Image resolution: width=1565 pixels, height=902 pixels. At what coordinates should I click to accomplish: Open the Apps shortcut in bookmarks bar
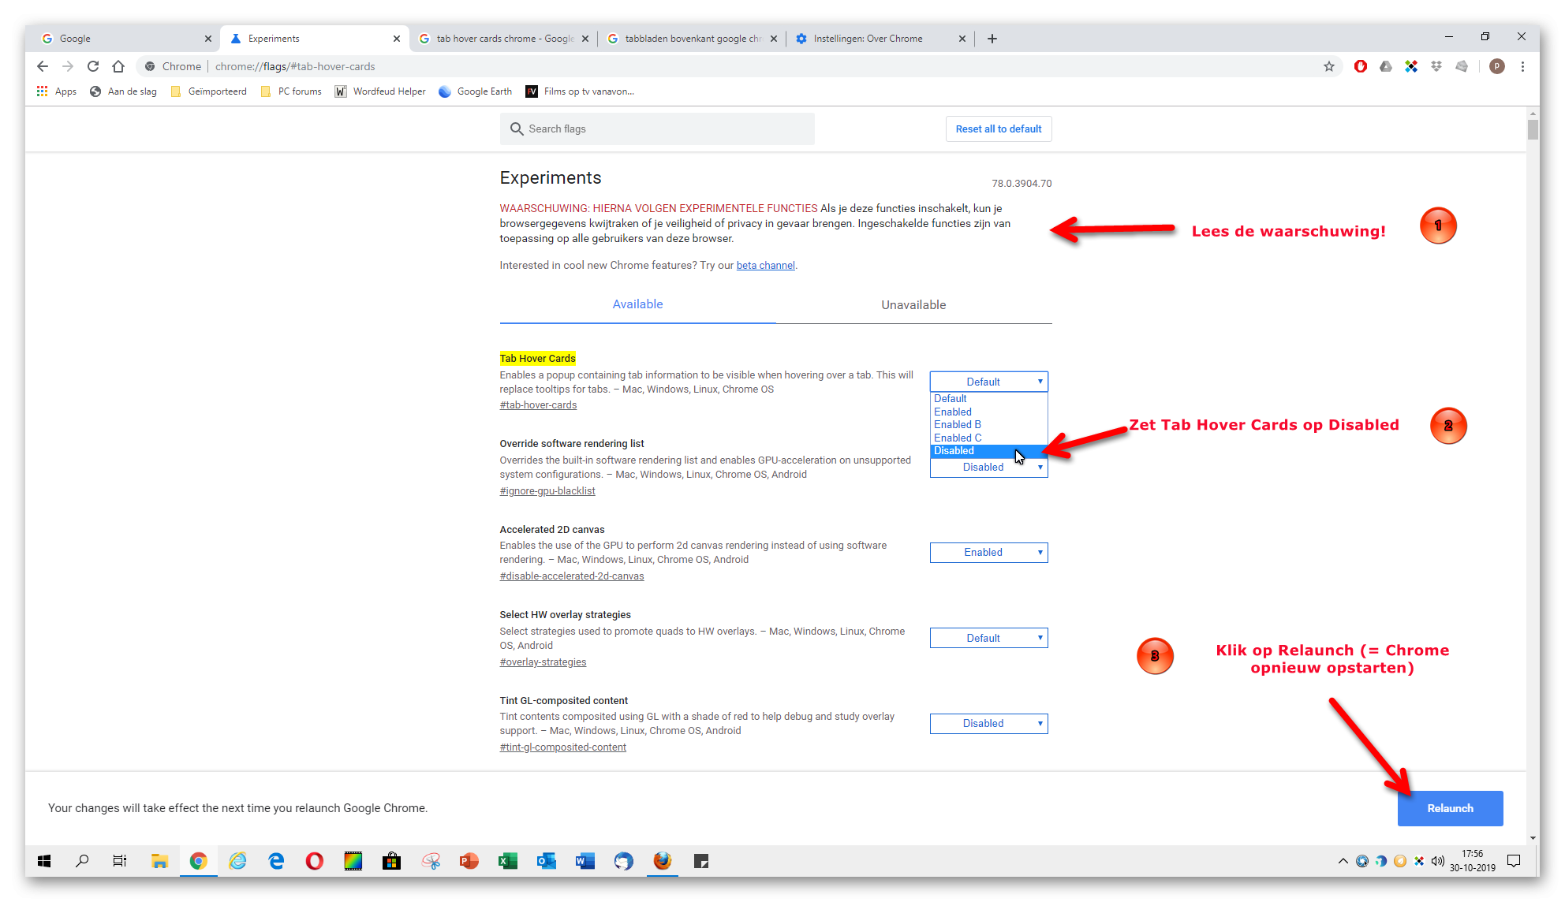56,91
